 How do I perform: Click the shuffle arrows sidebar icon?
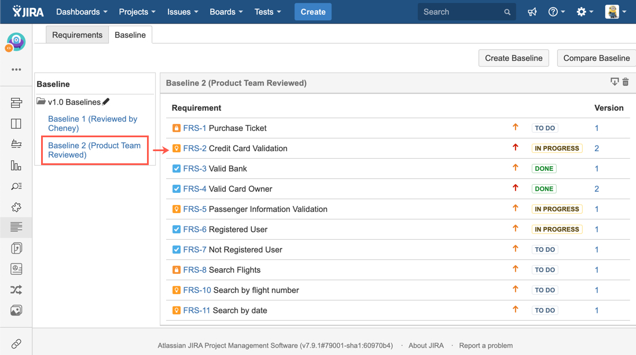click(x=16, y=290)
